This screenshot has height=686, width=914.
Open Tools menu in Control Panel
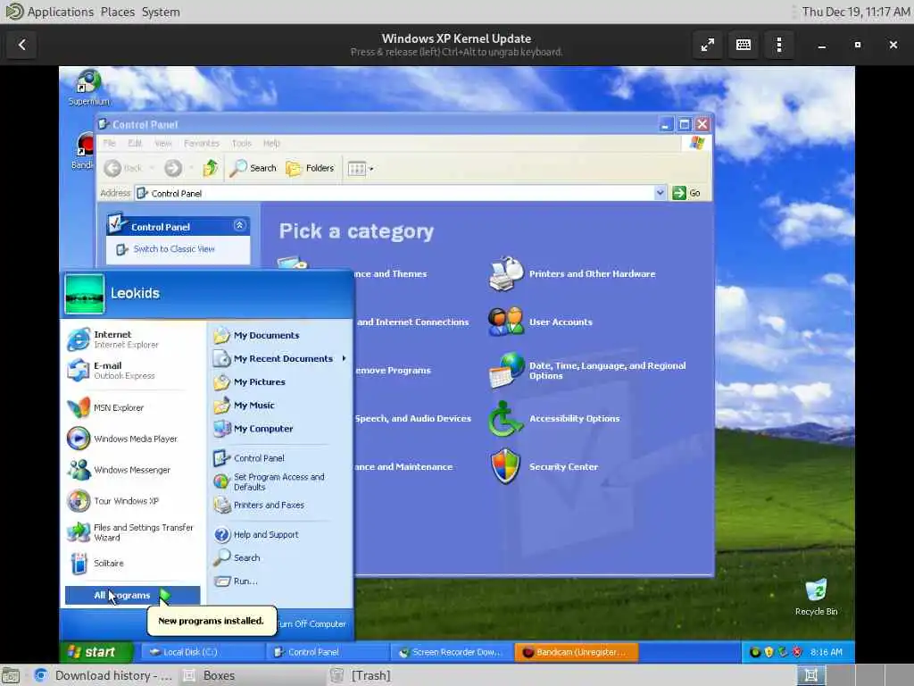241,144
